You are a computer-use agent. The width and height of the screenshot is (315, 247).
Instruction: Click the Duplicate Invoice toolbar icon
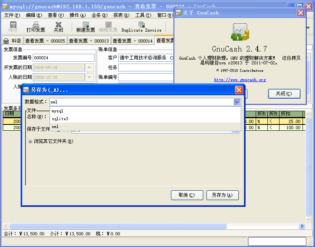tap(141, 25)
